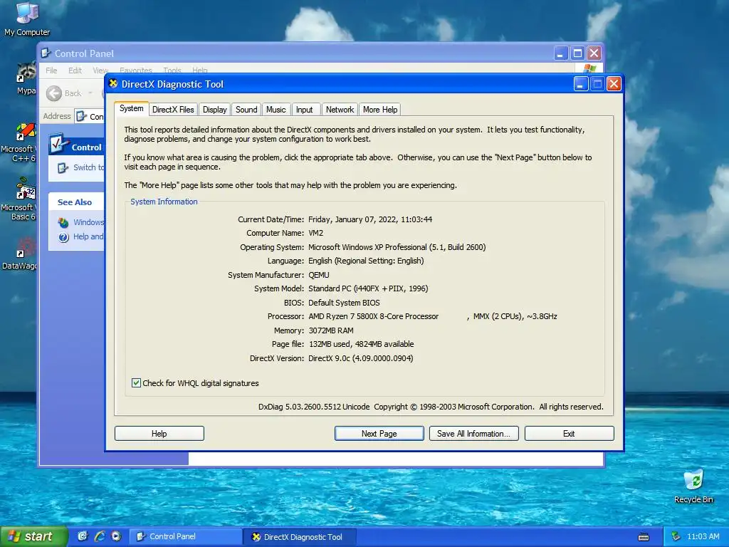
Task: Click the AMD Ryzen 7 5800X processor text
Action: 373,316
